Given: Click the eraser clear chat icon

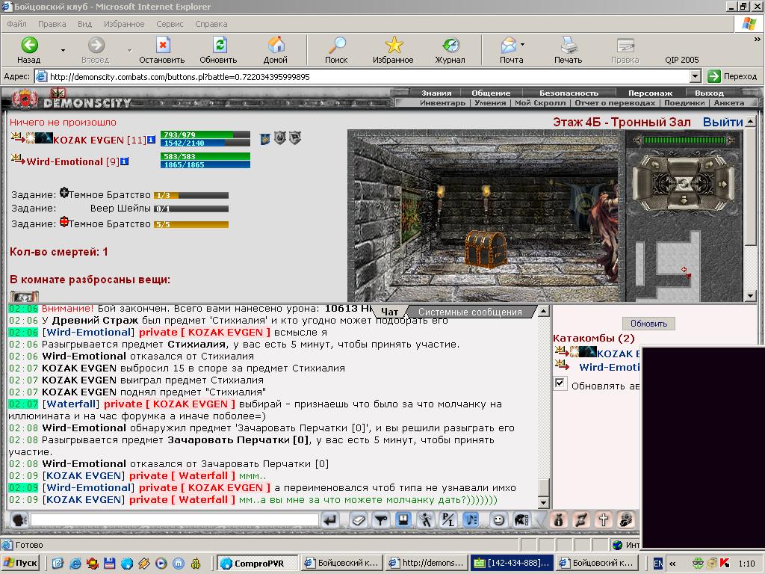Looking at the screenshot, I should [x=358, y=520].
